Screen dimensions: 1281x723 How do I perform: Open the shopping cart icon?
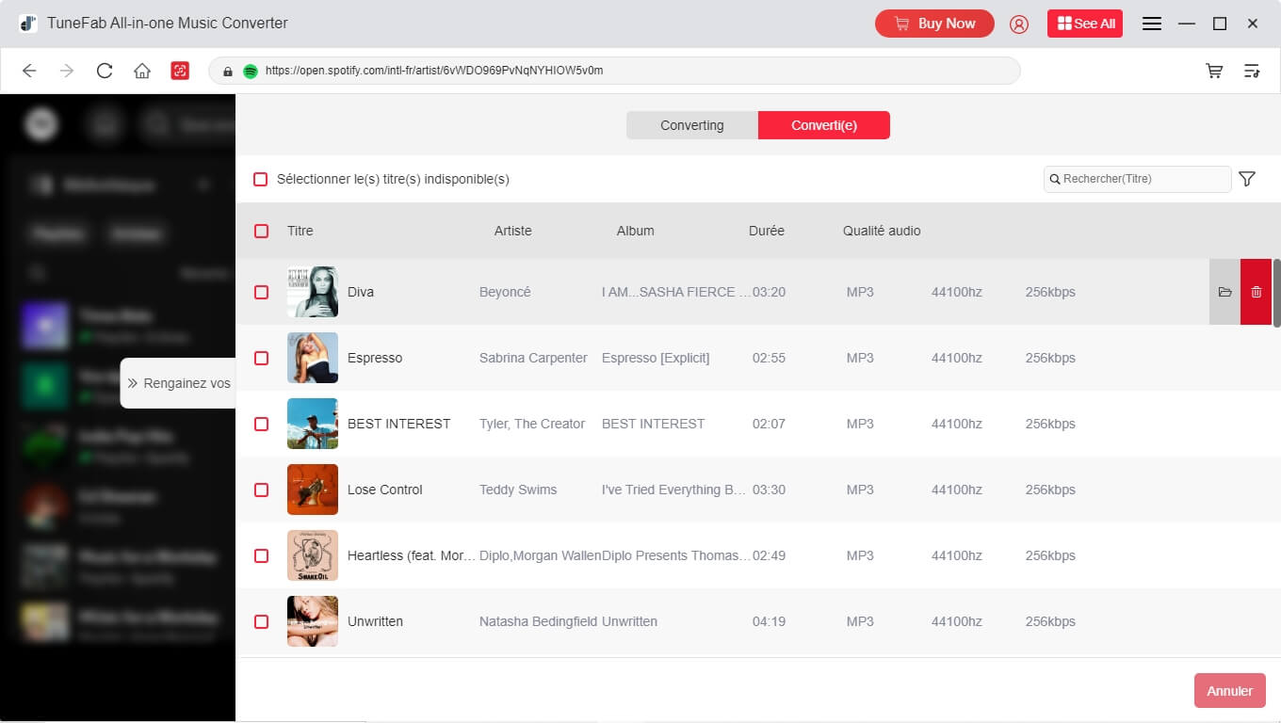point(1214,71)
